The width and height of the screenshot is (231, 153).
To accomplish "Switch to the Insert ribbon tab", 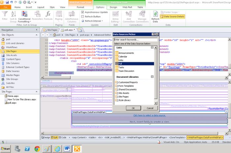I will pyautogui.click(x=29, y=7).
